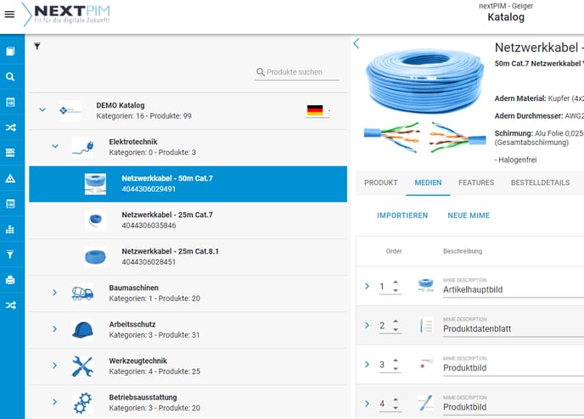Open the funnel filter icon in blue sidebar

click(x=10, y=254)
